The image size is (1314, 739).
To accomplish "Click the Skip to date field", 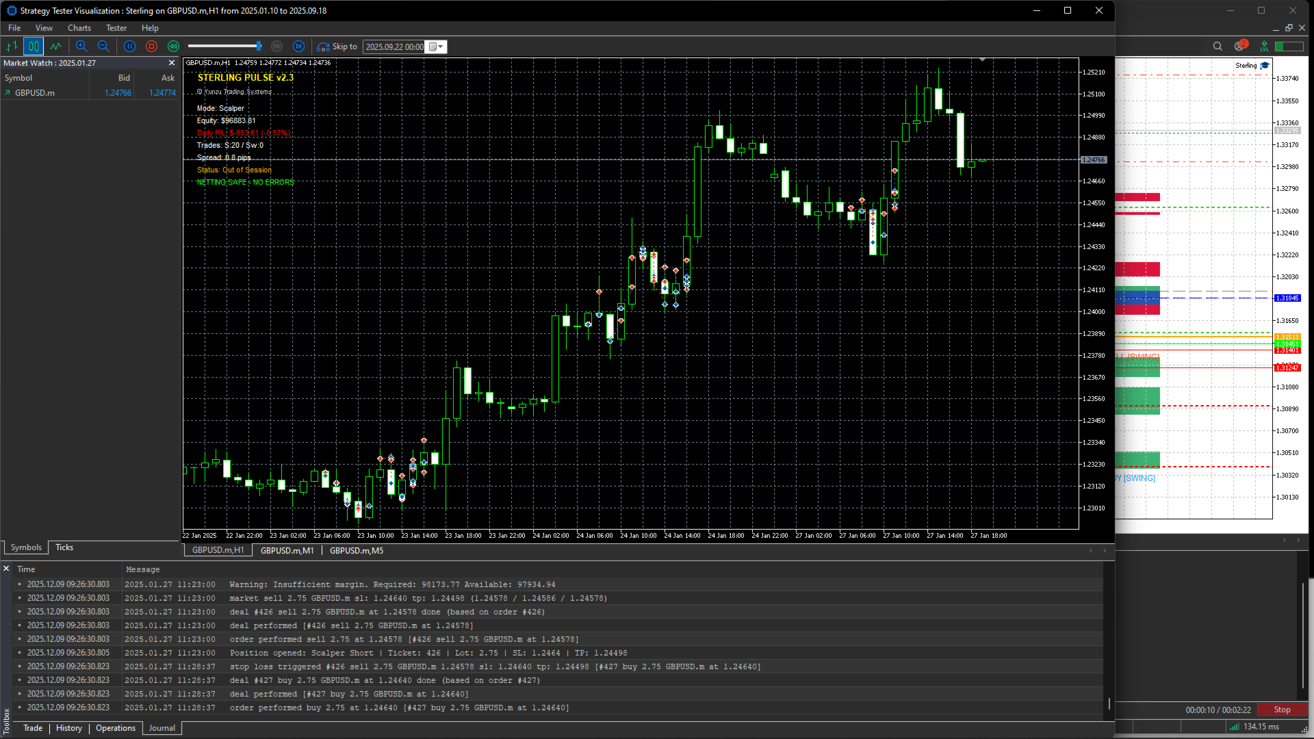I will click(x=394, y=47).
